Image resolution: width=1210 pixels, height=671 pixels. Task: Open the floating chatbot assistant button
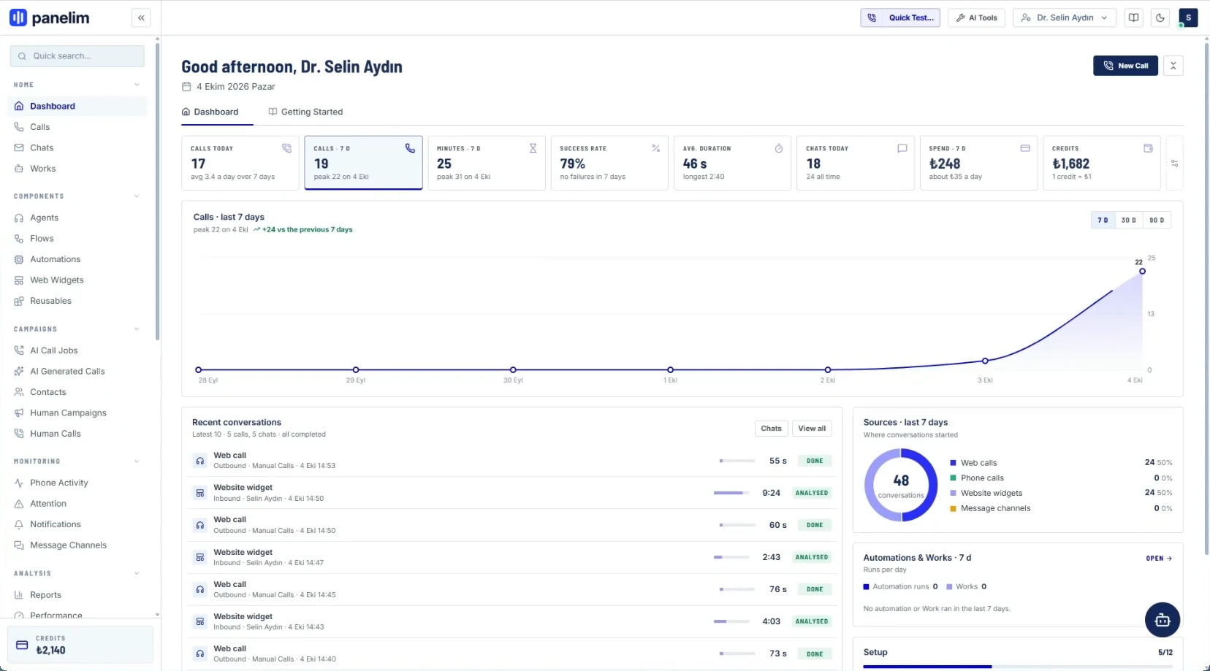pyautogui.click(x=1163, y=620)
